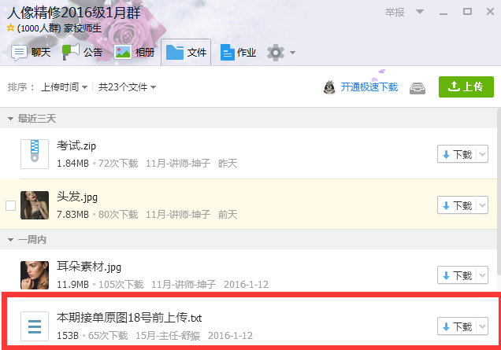Click the green 上传 upload button
Screen dimensions: 501x350
466,87
